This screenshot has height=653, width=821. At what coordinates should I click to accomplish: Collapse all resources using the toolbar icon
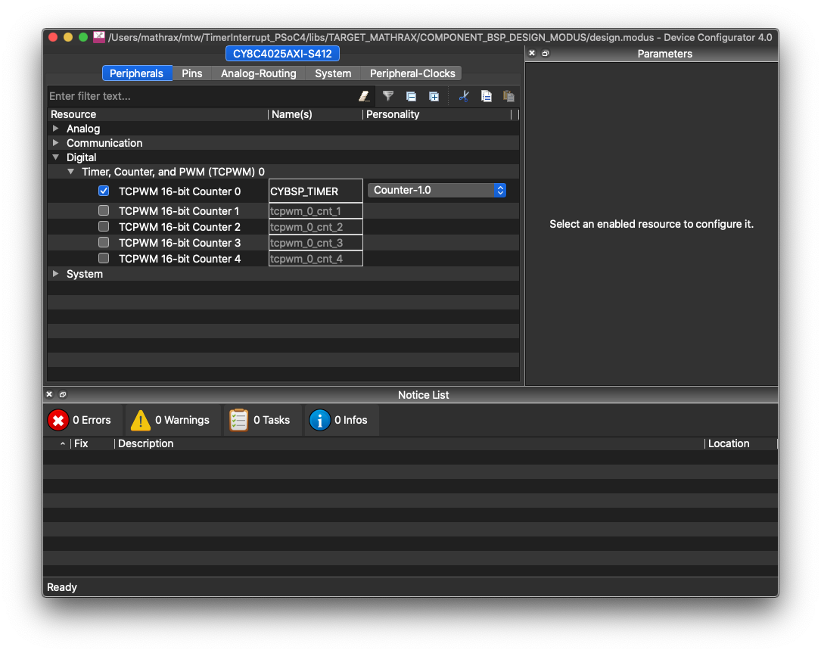pyautogui.click(x=410, y=96)
